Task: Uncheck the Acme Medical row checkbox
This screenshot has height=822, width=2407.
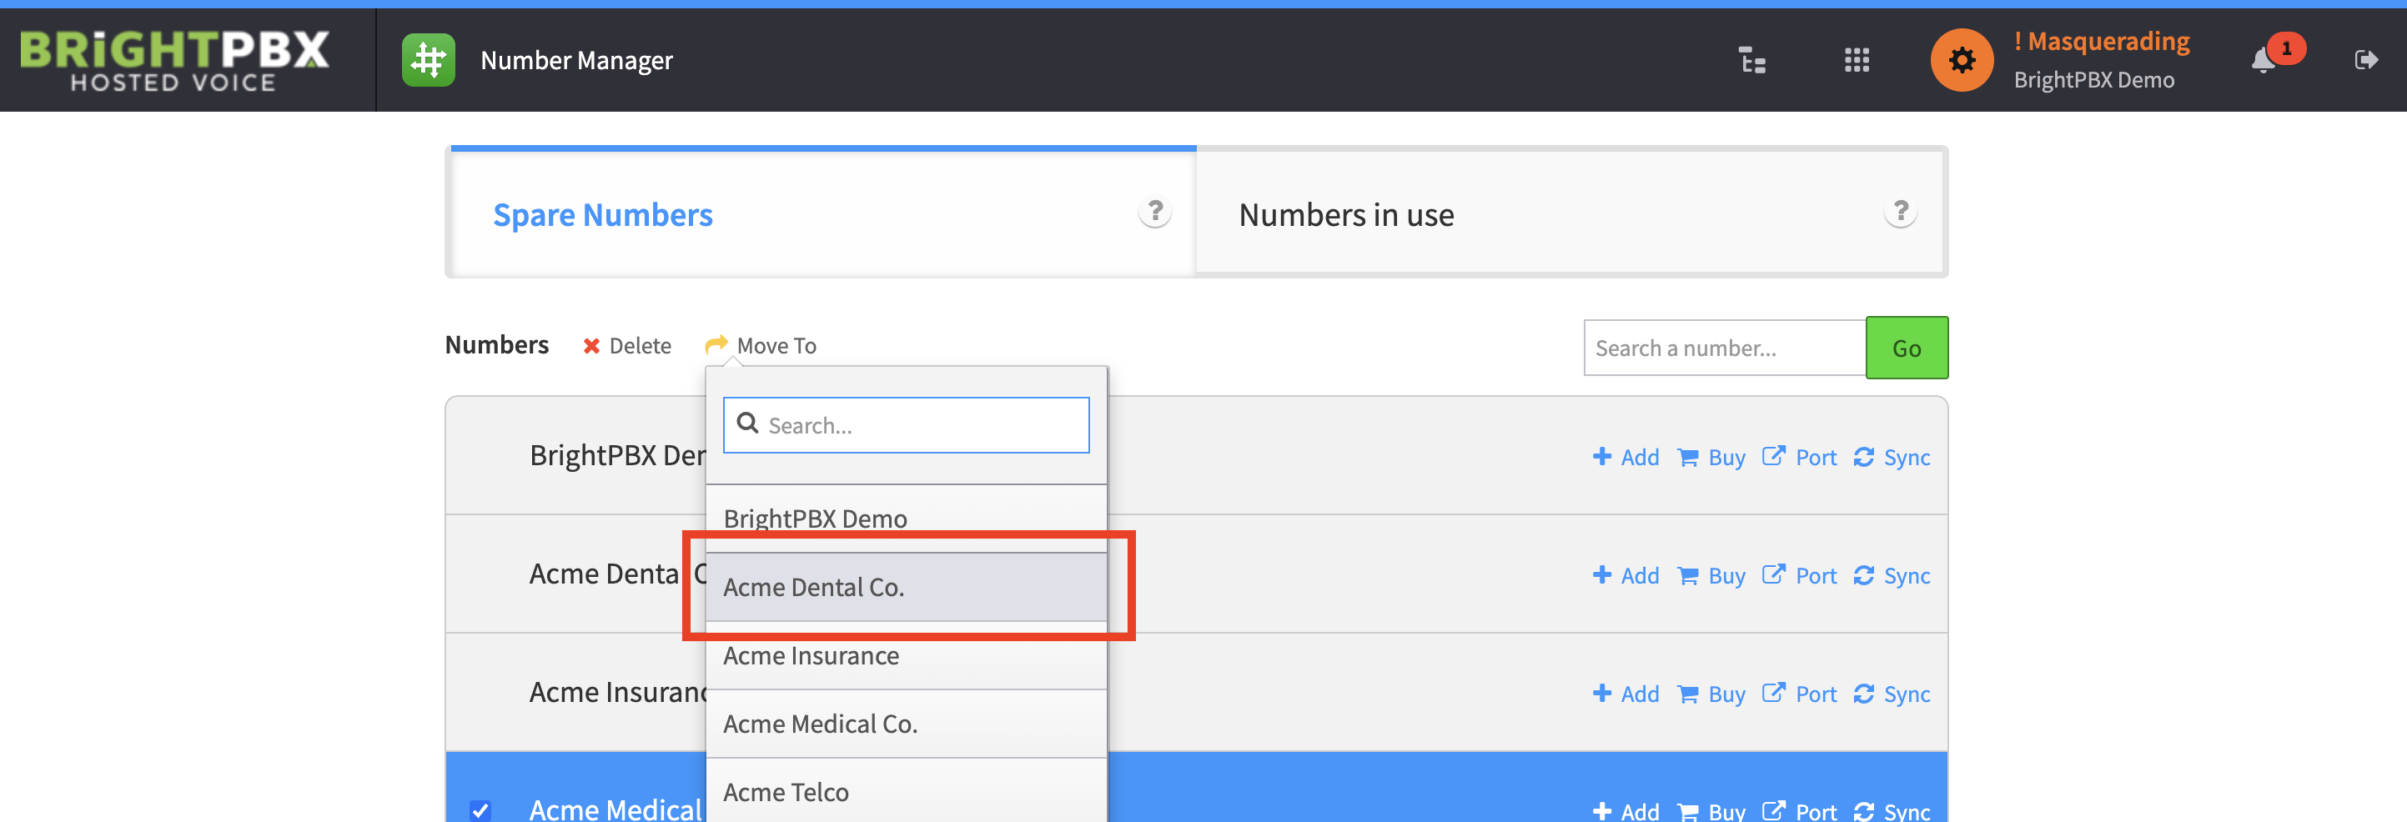Action: click(x=480, y=809)
